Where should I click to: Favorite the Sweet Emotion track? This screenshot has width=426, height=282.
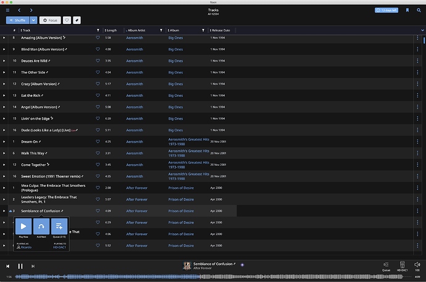(x=98, y=176)
